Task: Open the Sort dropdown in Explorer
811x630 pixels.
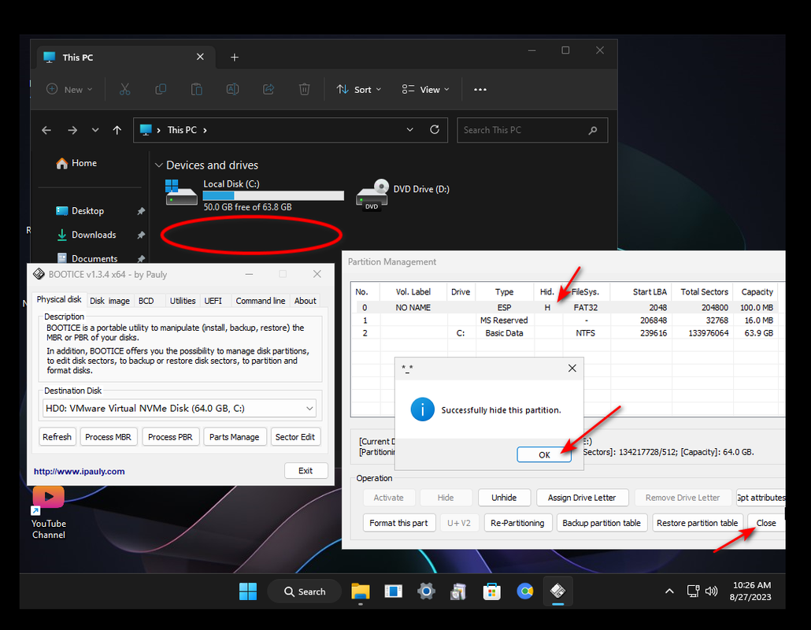Action: (358, 90)
